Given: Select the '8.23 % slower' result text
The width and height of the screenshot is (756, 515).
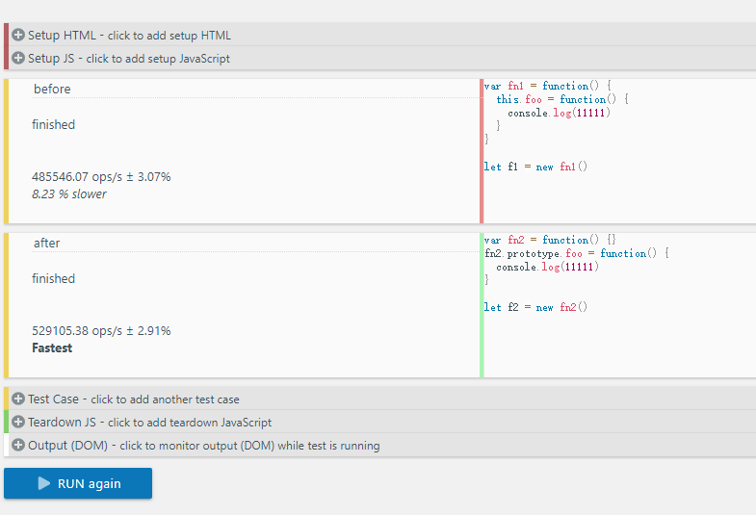Looking at the screenshot, I should click(69, 193).
